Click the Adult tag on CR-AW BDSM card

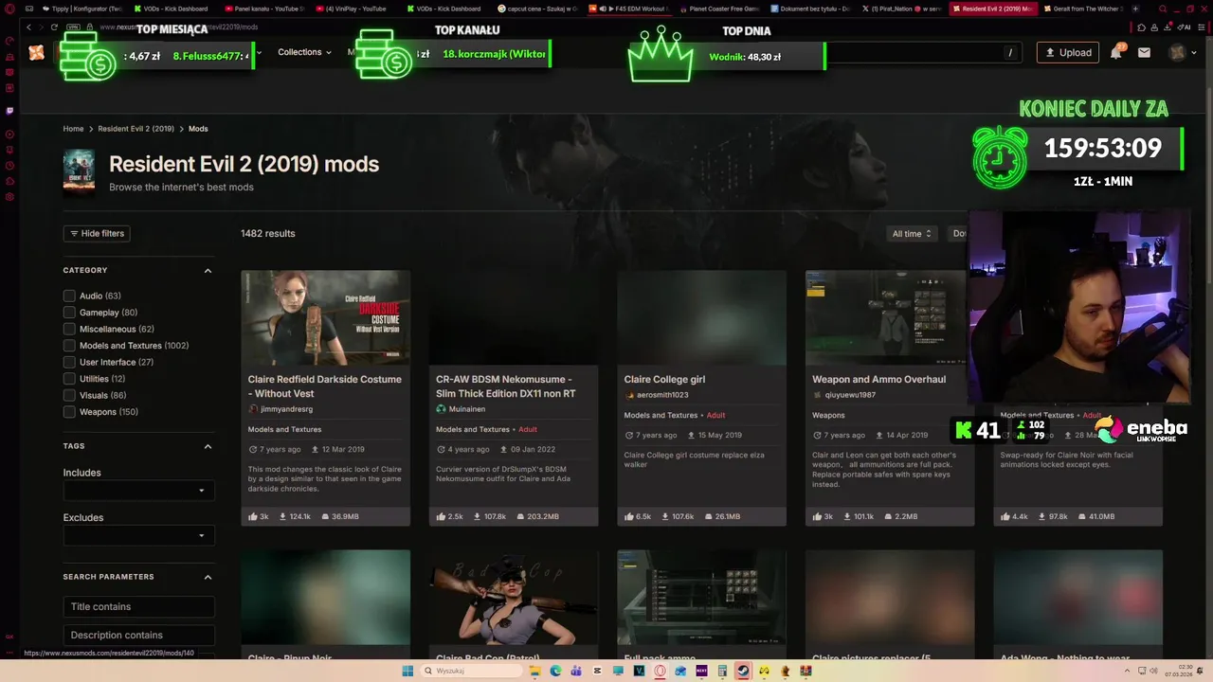528,429
